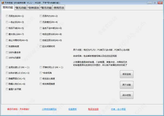Image resolution: width=164 pixels, height=116 pixels.
Task: Enable the *自由视角 option
Action: pyautogui.click(x=41, y=73)
